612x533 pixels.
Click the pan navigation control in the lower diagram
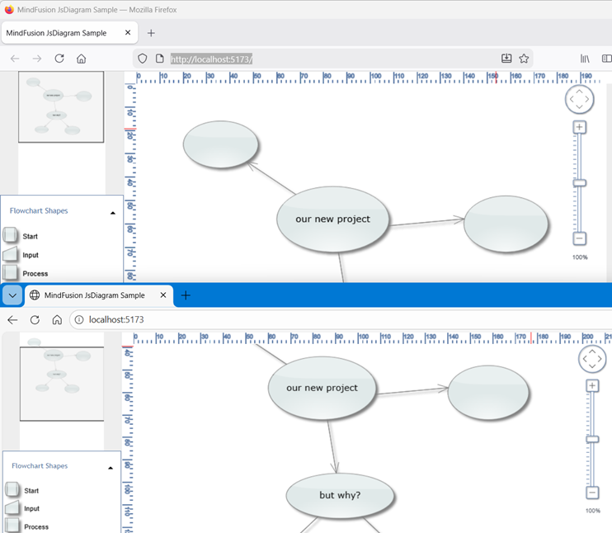pyautogui.click(x=593, y=359)
